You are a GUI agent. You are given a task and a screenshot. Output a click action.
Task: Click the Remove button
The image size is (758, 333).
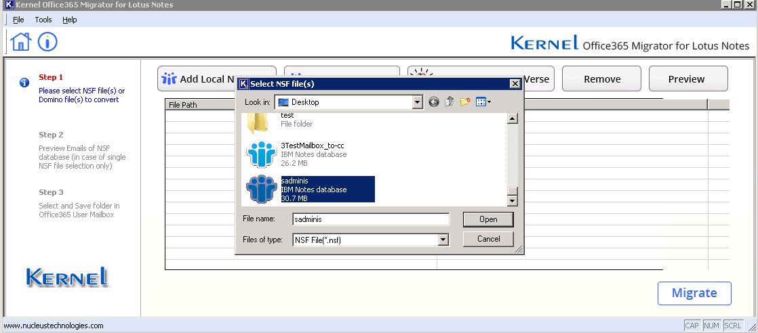point(602,79)
